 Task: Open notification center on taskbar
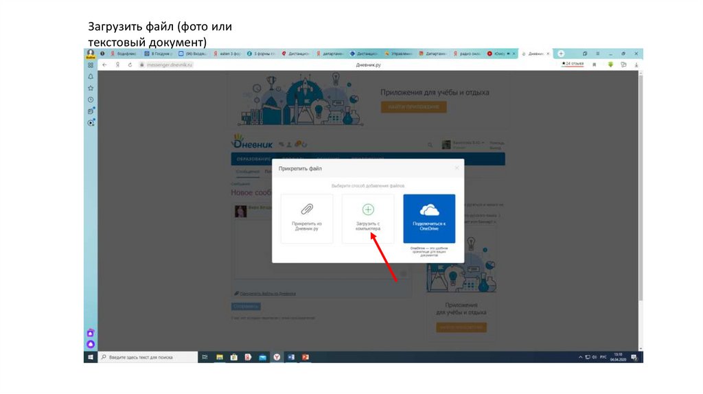point(634,357)
